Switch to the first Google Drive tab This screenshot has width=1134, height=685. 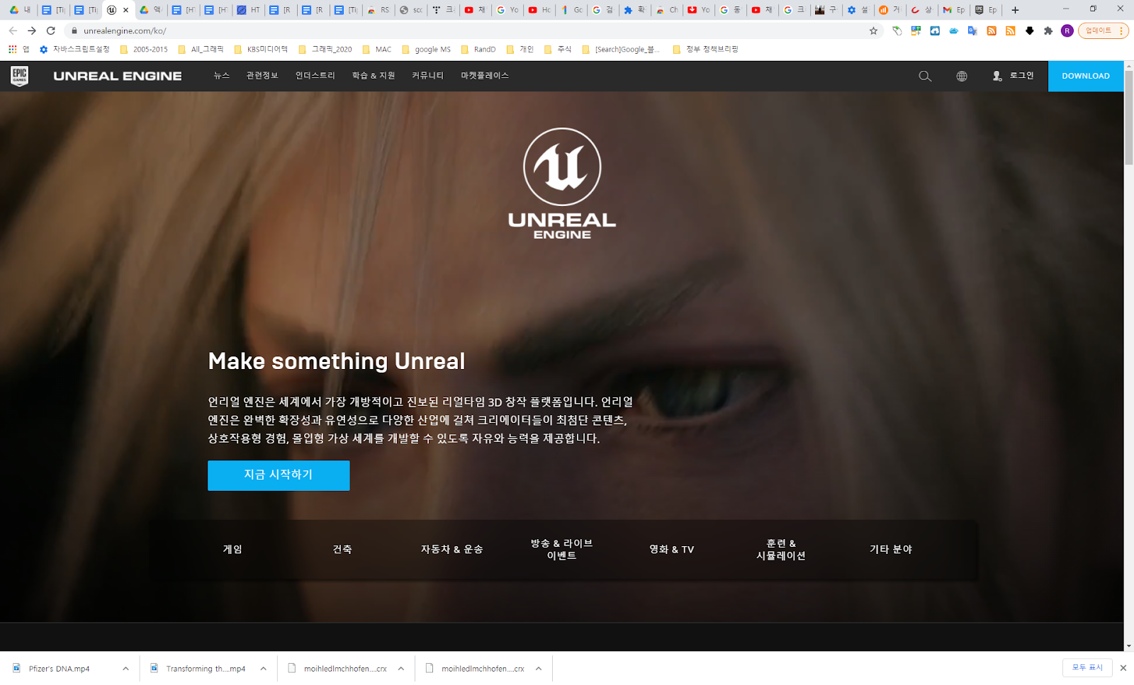20,10
